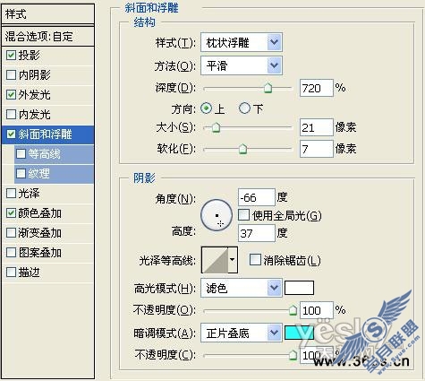This screenshot has height=381, width=425.
Task: Open the 高光模式 highlight mode dropdown
Action: (x=242, y=288)
